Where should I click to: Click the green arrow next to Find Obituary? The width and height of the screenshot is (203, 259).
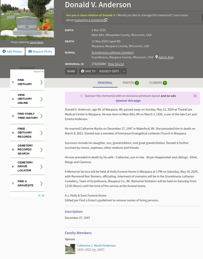[x=41, y=82]
